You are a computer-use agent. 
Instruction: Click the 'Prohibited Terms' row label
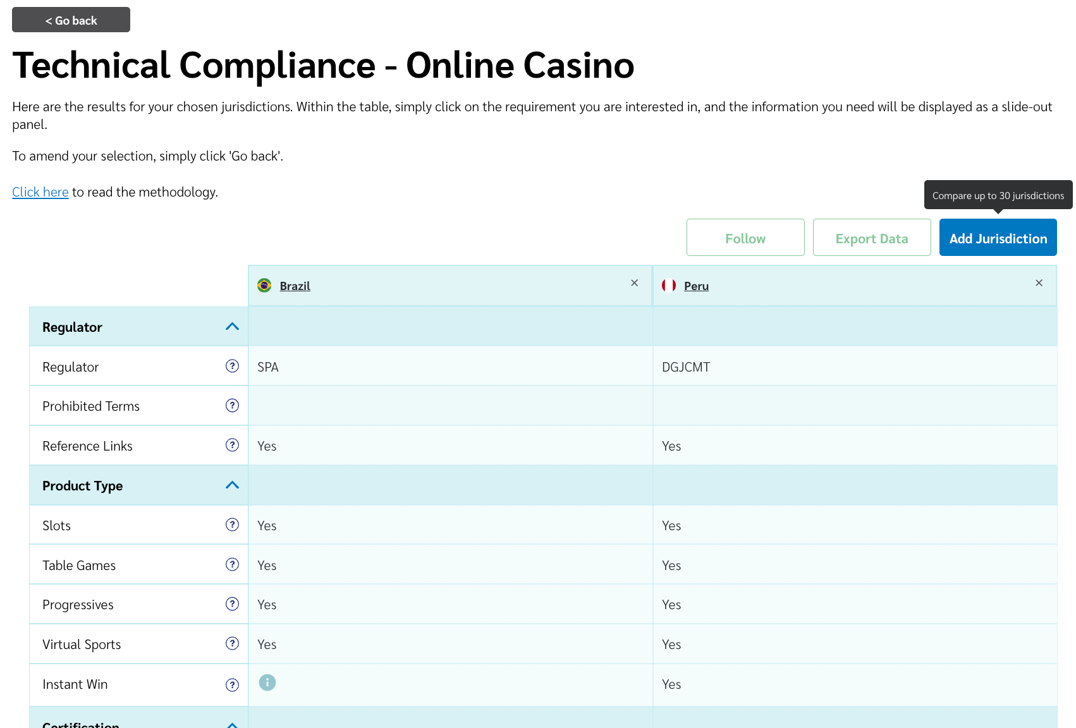pos(91,406)
